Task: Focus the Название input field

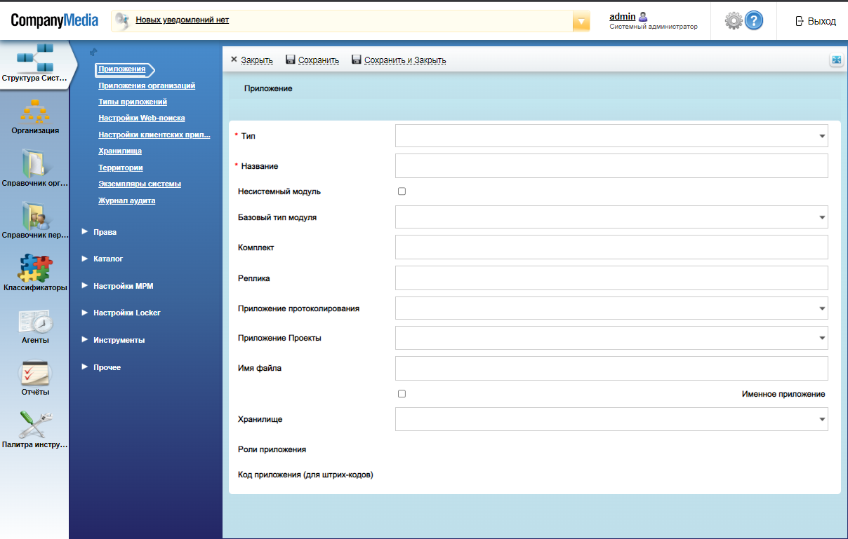Action: click(x=611, y=166)
